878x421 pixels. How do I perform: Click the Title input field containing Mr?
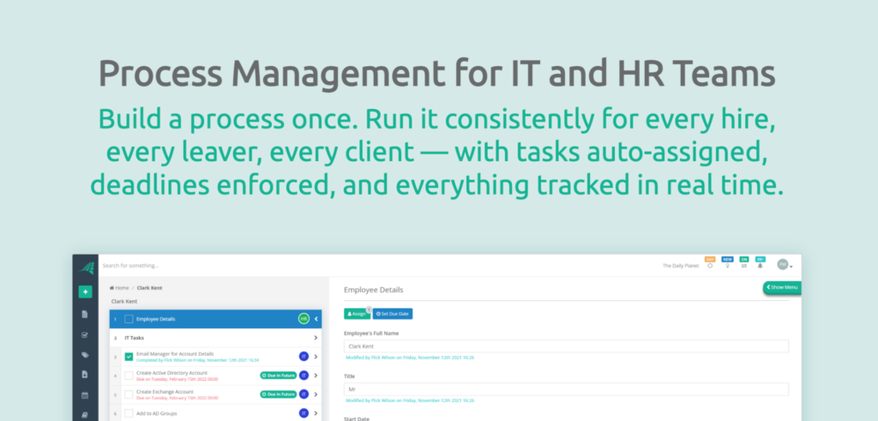coord(566,389)
